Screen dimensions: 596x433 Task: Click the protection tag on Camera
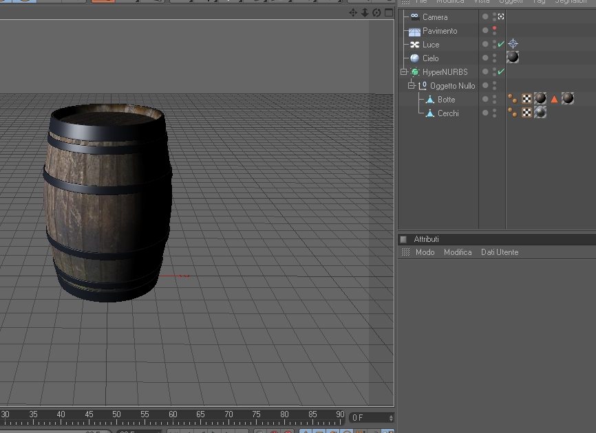(x=501, y=16)
